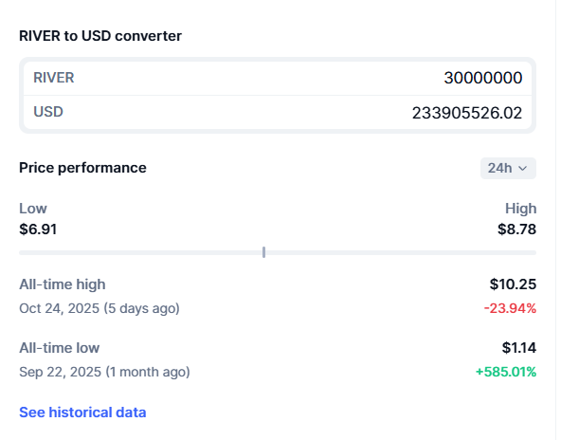
Task: Click the Sep 22, 2025 date text
Action: 60,372
